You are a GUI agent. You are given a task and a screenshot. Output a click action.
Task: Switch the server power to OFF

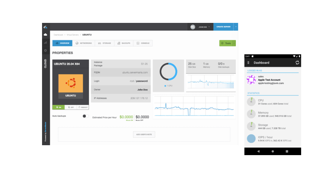click(x=70, y=107)
